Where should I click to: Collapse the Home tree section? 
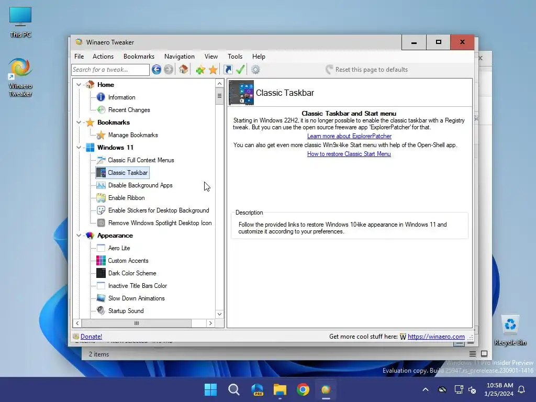click(x=79, y=84)
